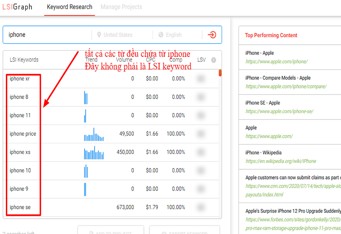
Task: Sort by the Volume column header
Action: pos(124,60)
